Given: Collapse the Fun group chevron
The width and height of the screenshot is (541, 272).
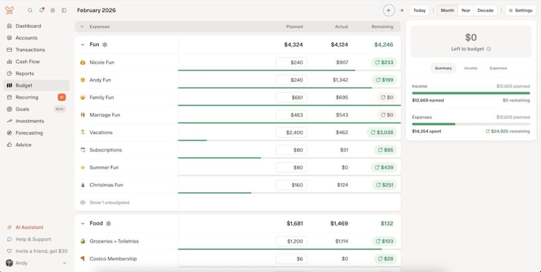Looking at the screenshot, I should click(82, 45).
